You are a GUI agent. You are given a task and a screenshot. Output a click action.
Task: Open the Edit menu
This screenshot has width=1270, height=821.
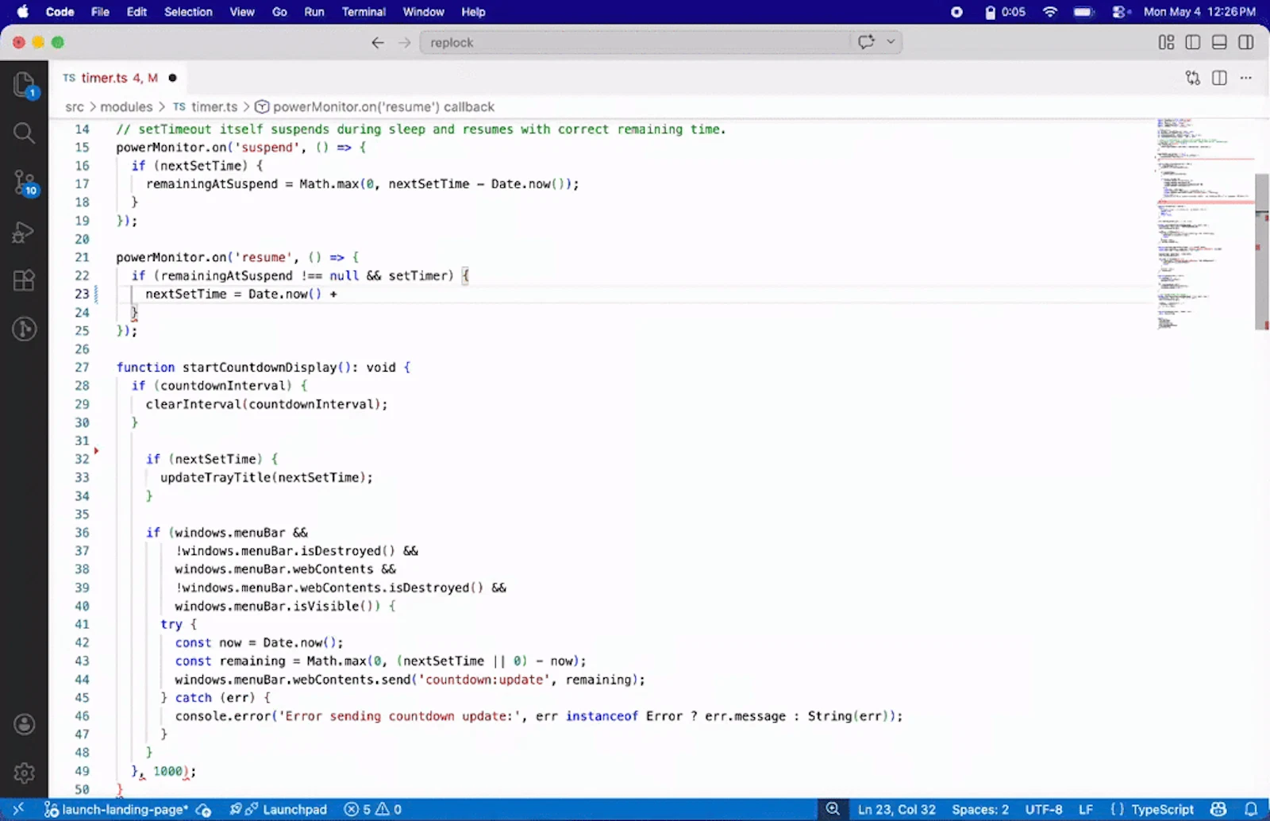click(x=137, y=12)
